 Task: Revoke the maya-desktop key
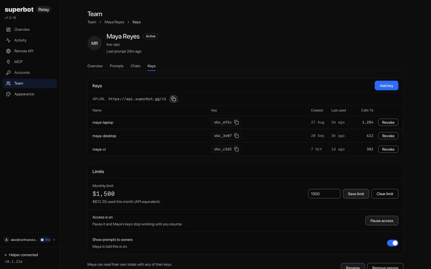pos(388,136)
